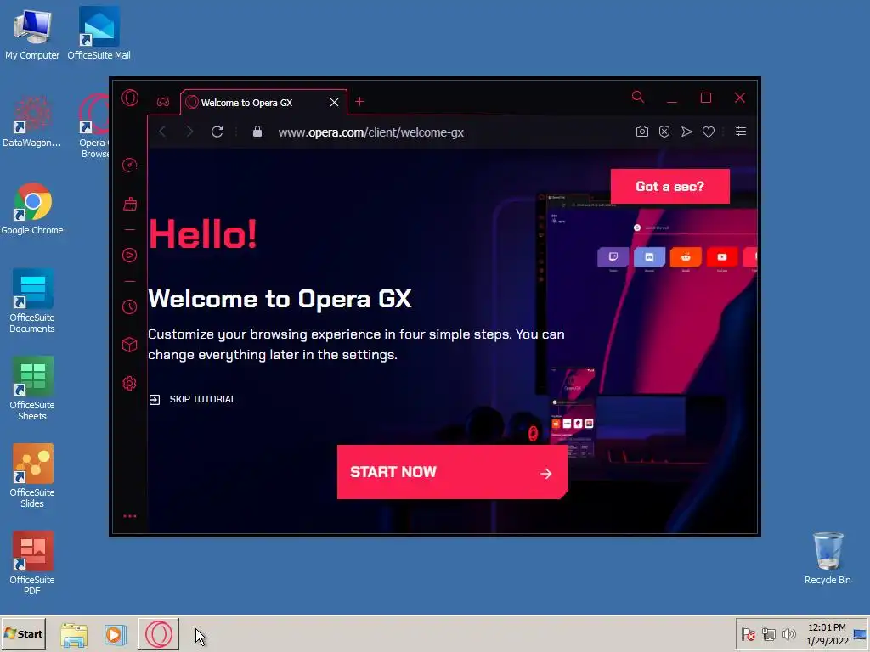Open Extensions cube icon in sidebar
870x652 pixels.
(x=129, y=345)
